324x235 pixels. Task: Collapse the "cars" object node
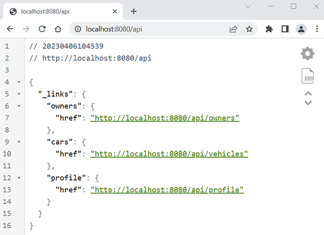click(19, 142)
